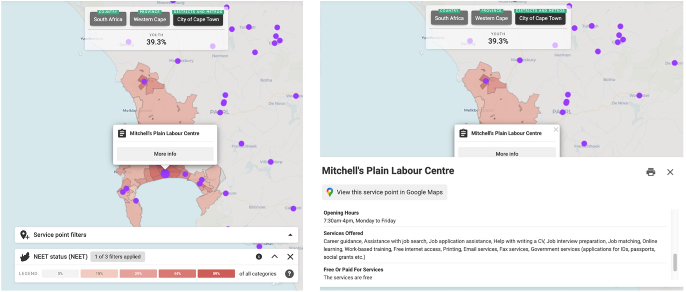Click the details panel vertical scrollbar
The width and height of the screenshot is (686, 292).
(675, 262)
